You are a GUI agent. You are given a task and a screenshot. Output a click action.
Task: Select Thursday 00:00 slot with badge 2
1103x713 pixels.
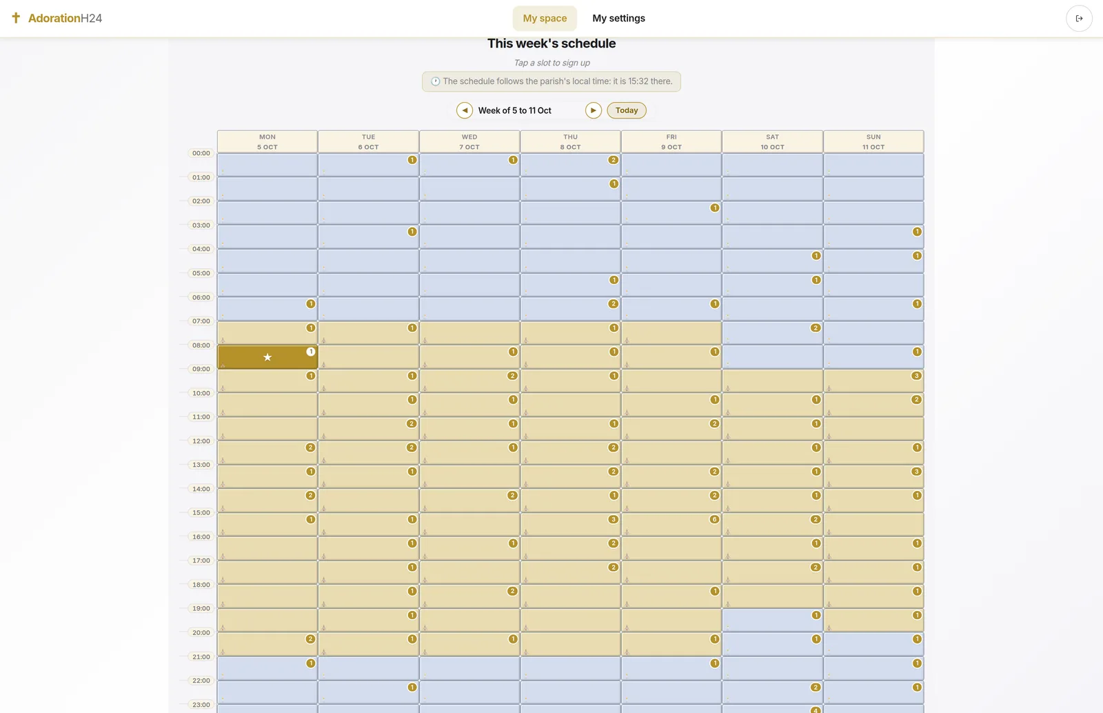click(x=570, y=165)
